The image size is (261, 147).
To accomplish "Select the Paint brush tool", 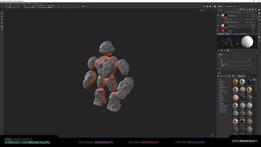I will coord(2,10).
